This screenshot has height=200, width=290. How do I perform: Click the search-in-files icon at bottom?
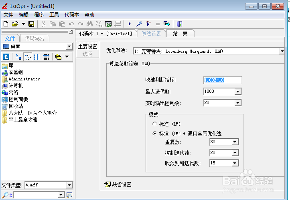(x=69, y=195)
